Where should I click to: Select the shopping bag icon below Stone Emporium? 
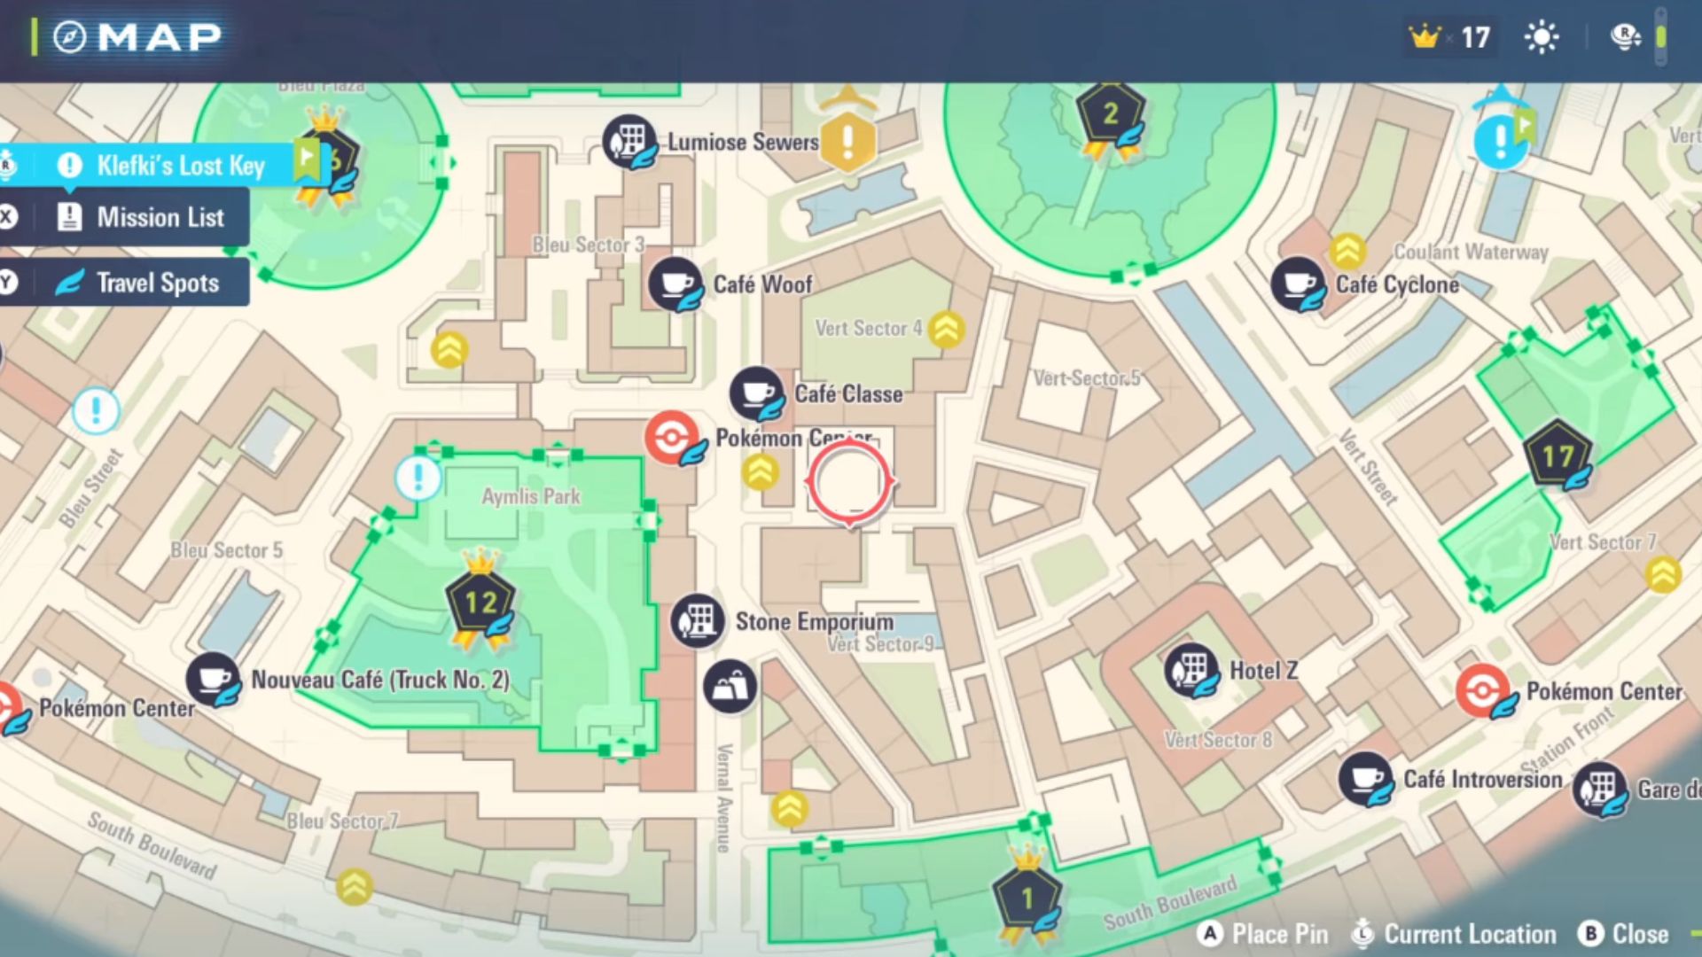click(x=730, y=688)
